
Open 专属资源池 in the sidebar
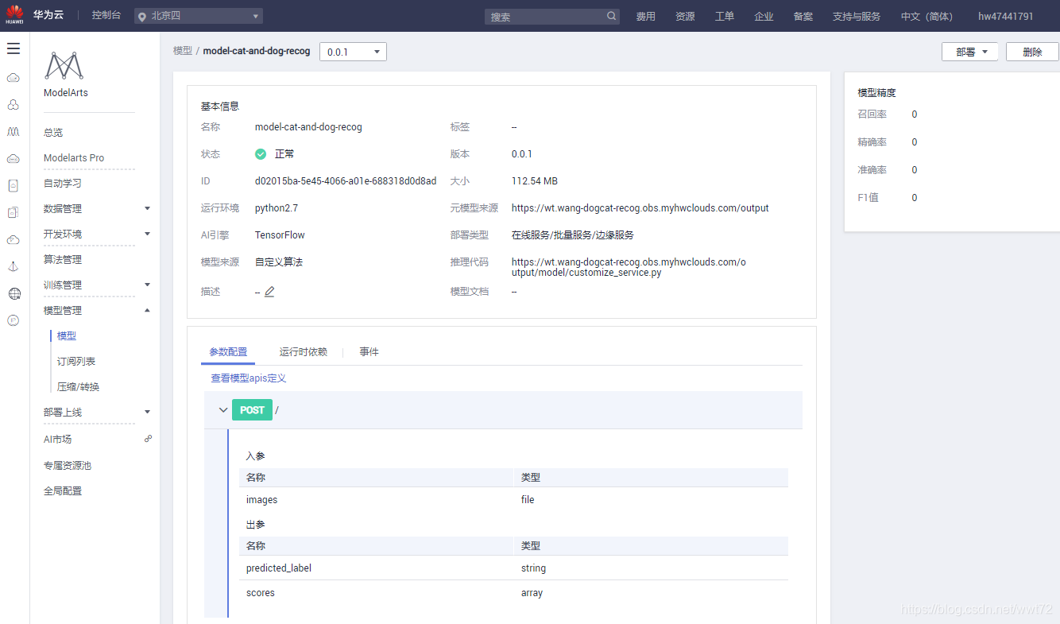[68, 465]
